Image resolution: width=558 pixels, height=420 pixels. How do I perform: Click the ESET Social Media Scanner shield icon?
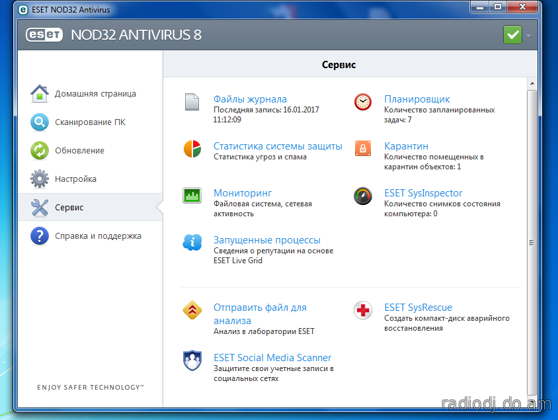pos(192,360)
